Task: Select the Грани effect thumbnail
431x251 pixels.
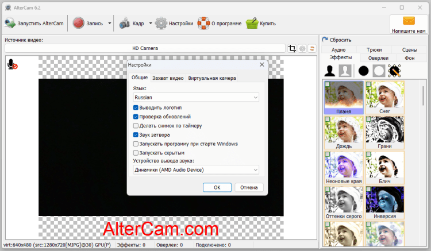Action: tap(384, 132)
